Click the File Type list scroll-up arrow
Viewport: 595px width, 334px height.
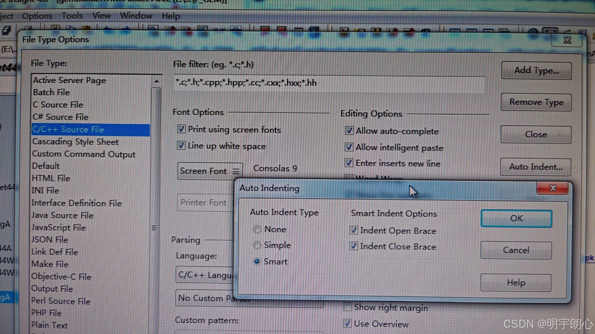click(156, 81)
